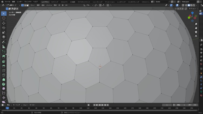This screenshot has width=203, height=114.
Task: Select the box select tool in toolbar
Action: [x=4, y=14]
